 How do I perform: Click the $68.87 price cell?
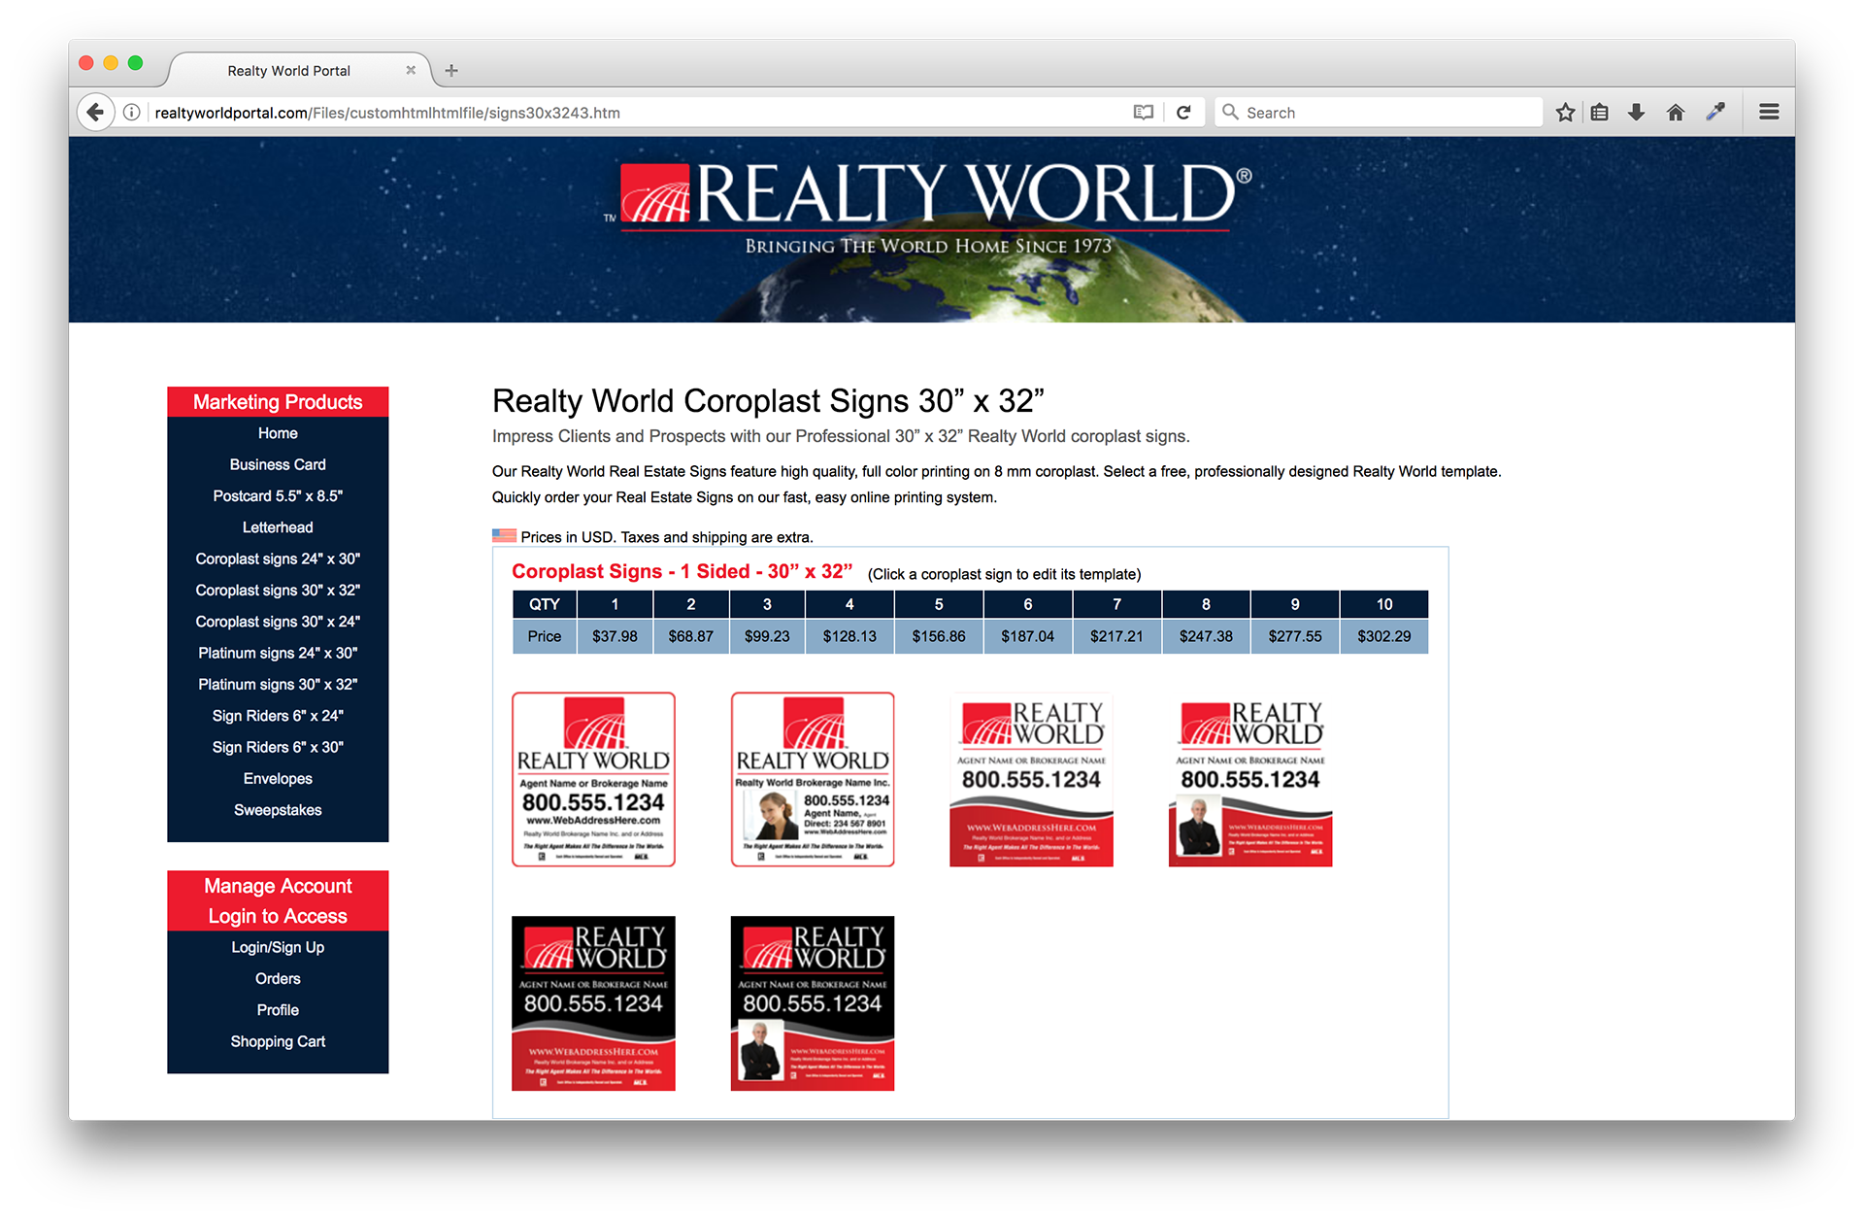point(691,636)
